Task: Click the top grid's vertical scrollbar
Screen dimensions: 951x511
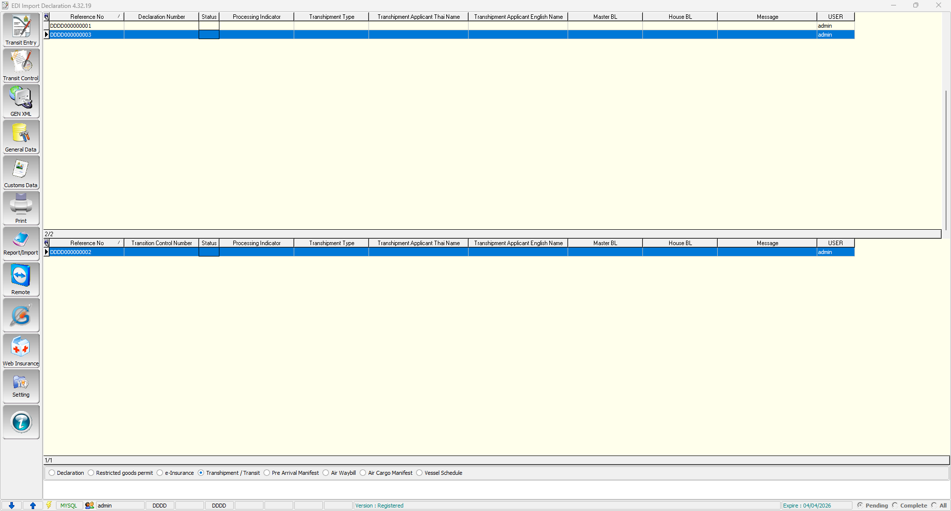Action: pos(946,158)
